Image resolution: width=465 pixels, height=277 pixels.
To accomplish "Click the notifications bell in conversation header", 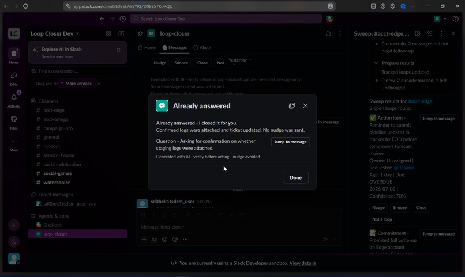I will tap(328, 33).
